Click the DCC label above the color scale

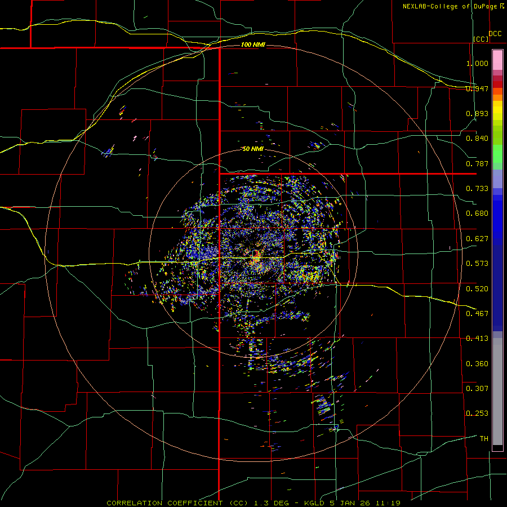tap(495, 34)
